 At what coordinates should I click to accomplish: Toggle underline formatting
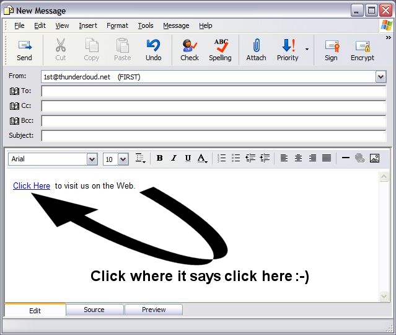click(x=188, y=158)
